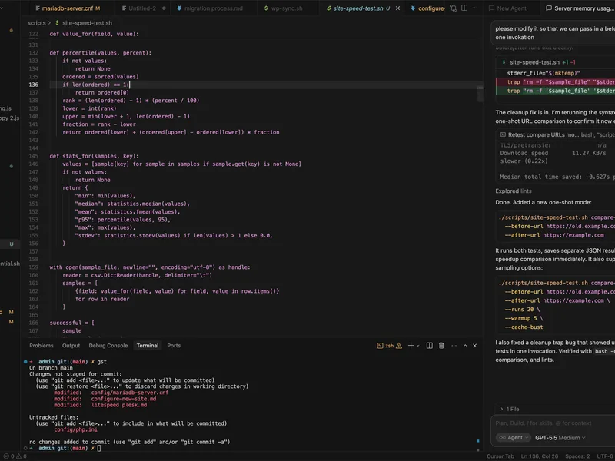Click the Explored lints entry in chat

click(x=514, y=191)
